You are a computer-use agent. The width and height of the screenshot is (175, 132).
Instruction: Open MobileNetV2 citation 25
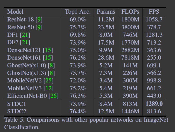[49, 80]
